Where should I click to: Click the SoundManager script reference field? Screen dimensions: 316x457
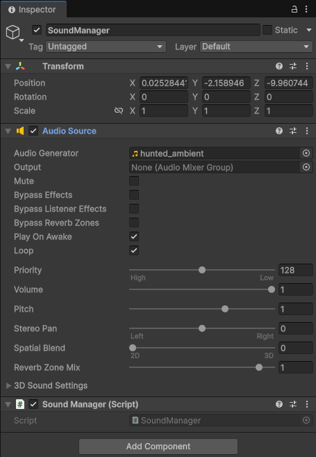click(x=215, y=420)
